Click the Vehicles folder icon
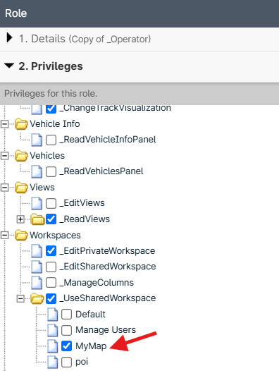 click(x=21, y=155)
